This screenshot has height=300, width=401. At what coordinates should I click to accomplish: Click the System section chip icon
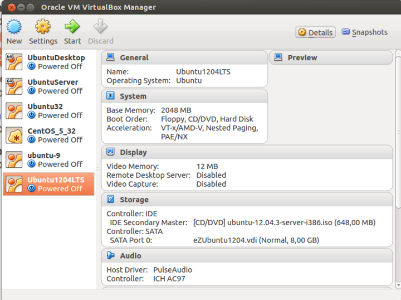click(x=110, y=96)
